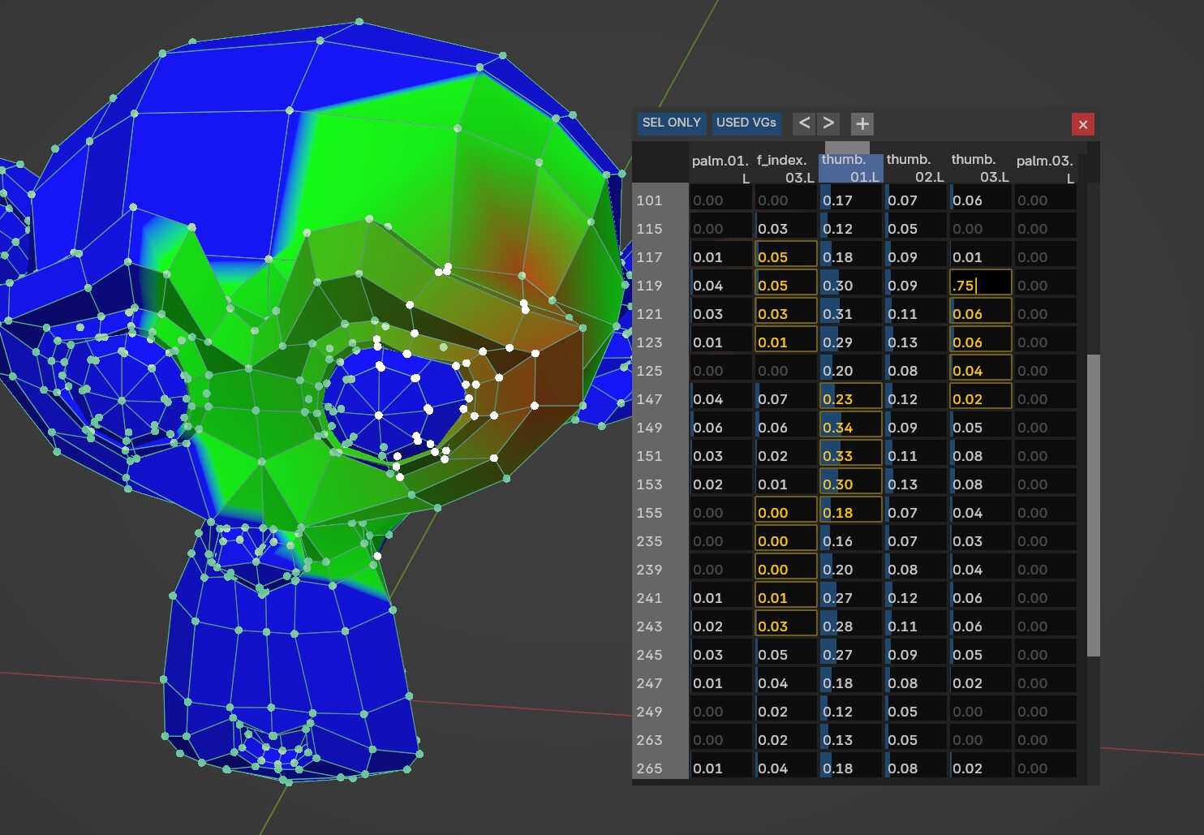The width and height of the screenshot is (1204, 835).
Task: Click the next vertex groups arrow button
Action: pos(828,123)
